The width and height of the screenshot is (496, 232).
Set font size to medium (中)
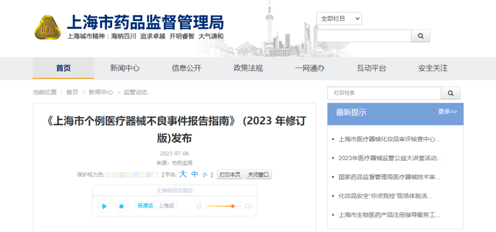tap(195, 174)
